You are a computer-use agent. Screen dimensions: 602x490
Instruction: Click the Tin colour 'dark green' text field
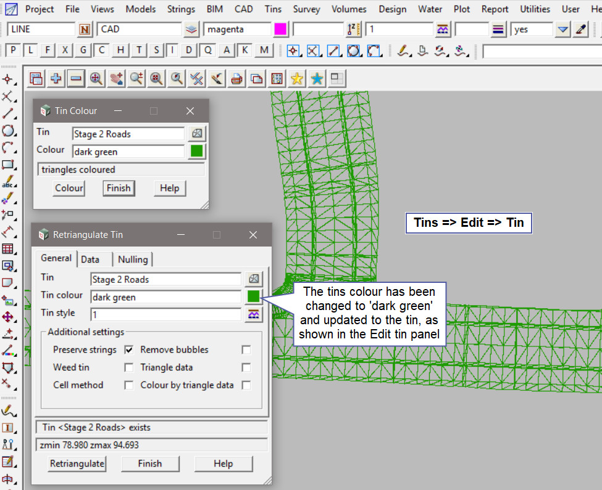(x=165, y=297)
